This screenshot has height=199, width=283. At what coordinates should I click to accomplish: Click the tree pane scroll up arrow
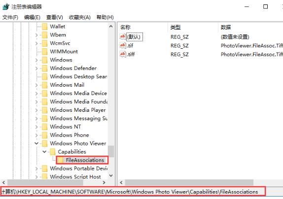(x=111, y=27)
